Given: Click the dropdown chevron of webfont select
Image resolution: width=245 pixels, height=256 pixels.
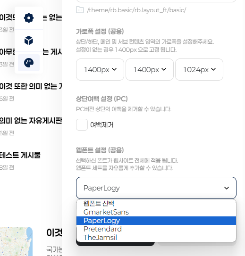Looking at the screenshot, I should point(227,188).
